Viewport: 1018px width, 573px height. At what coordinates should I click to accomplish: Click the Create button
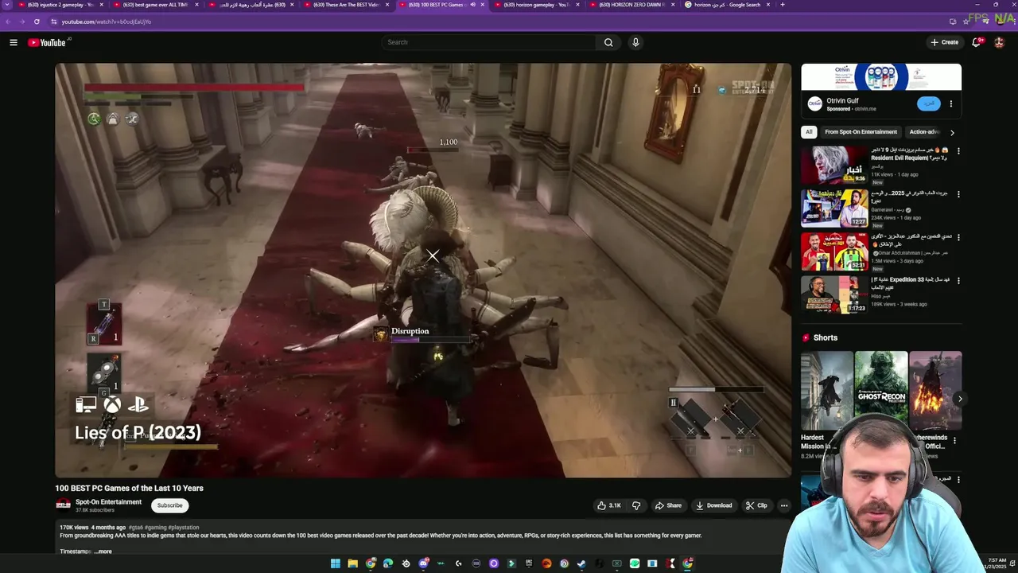pyautogui.click(x=945, y=42)
